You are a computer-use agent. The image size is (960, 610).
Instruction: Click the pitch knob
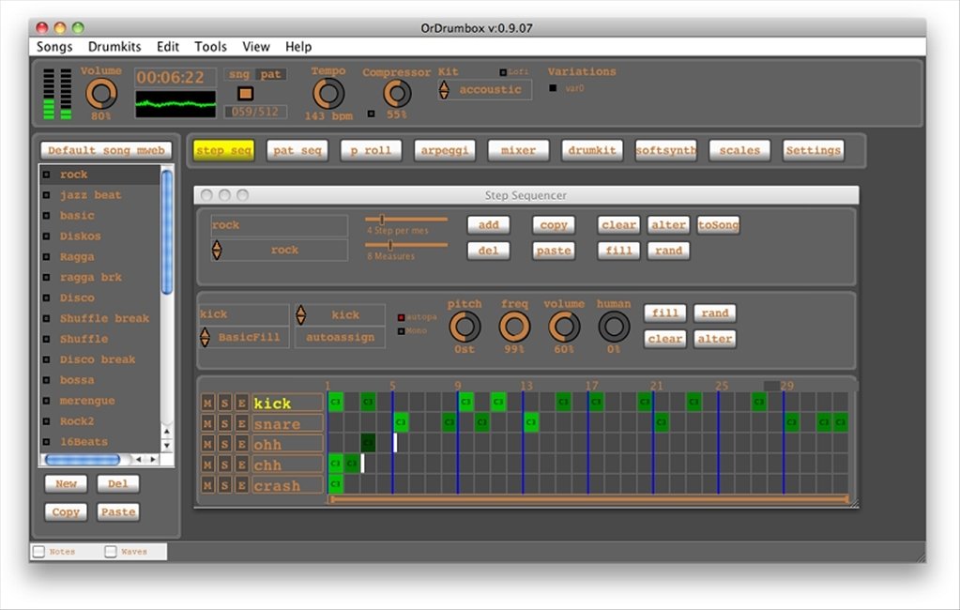tap(465, 327)
